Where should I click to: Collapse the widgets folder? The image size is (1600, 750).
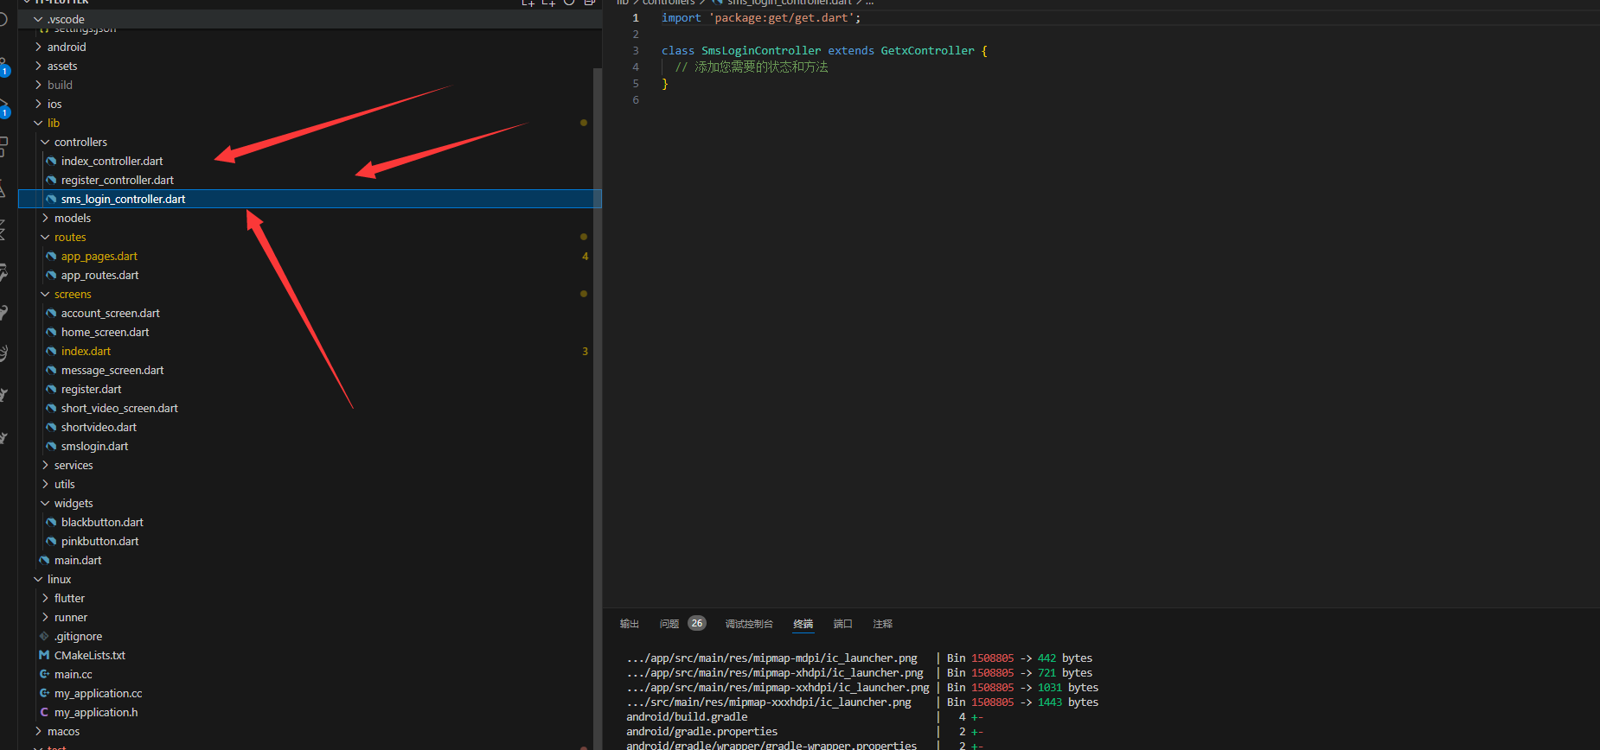pos(45,503)
